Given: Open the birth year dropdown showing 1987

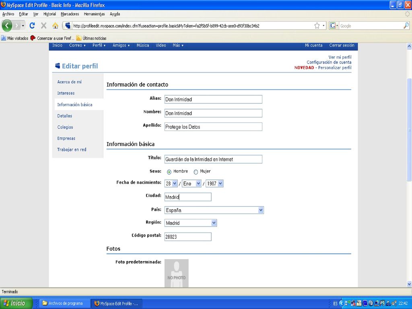Looking at the screenshot, I should coord(214,183).
